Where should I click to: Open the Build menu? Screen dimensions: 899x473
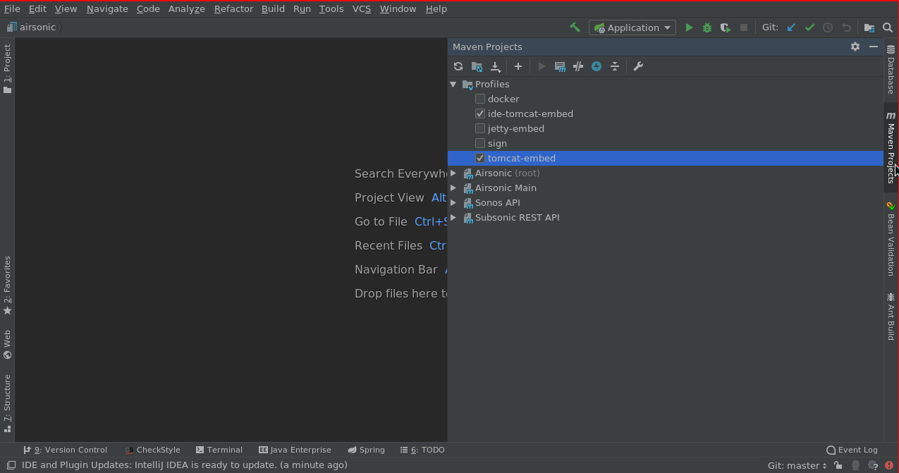[x=273, y=8]
